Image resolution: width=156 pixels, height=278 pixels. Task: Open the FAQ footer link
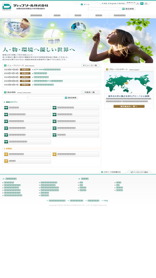click(106, 201)
